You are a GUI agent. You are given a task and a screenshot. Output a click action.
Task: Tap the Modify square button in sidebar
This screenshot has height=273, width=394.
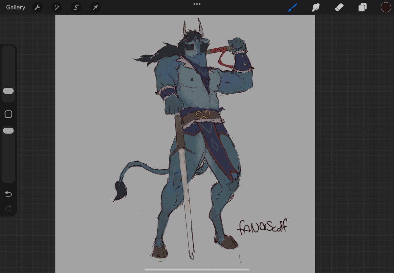[x=8, y=114]
